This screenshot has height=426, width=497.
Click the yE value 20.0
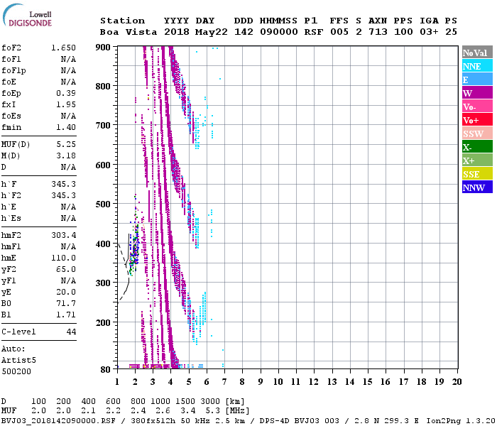click(66, 292)
